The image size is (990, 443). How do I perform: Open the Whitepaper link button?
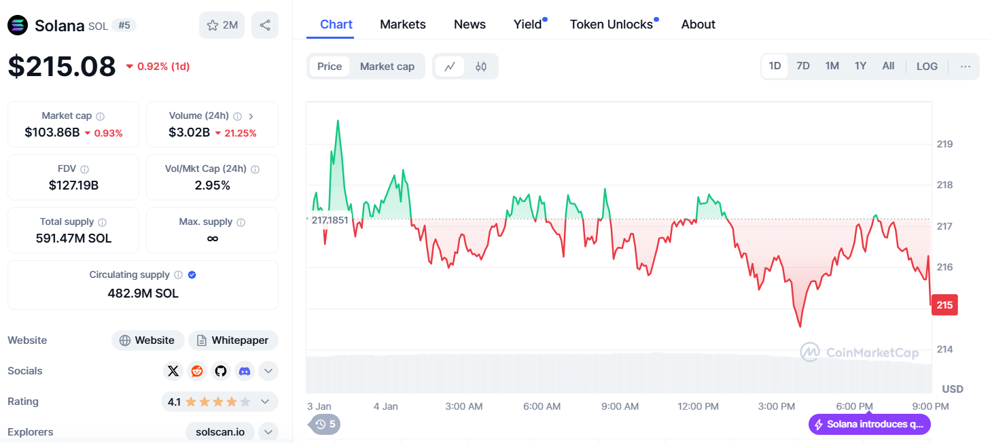(x=233, y=340)
